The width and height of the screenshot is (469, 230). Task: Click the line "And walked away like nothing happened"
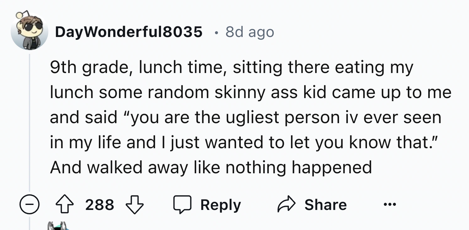click(211, 167)
